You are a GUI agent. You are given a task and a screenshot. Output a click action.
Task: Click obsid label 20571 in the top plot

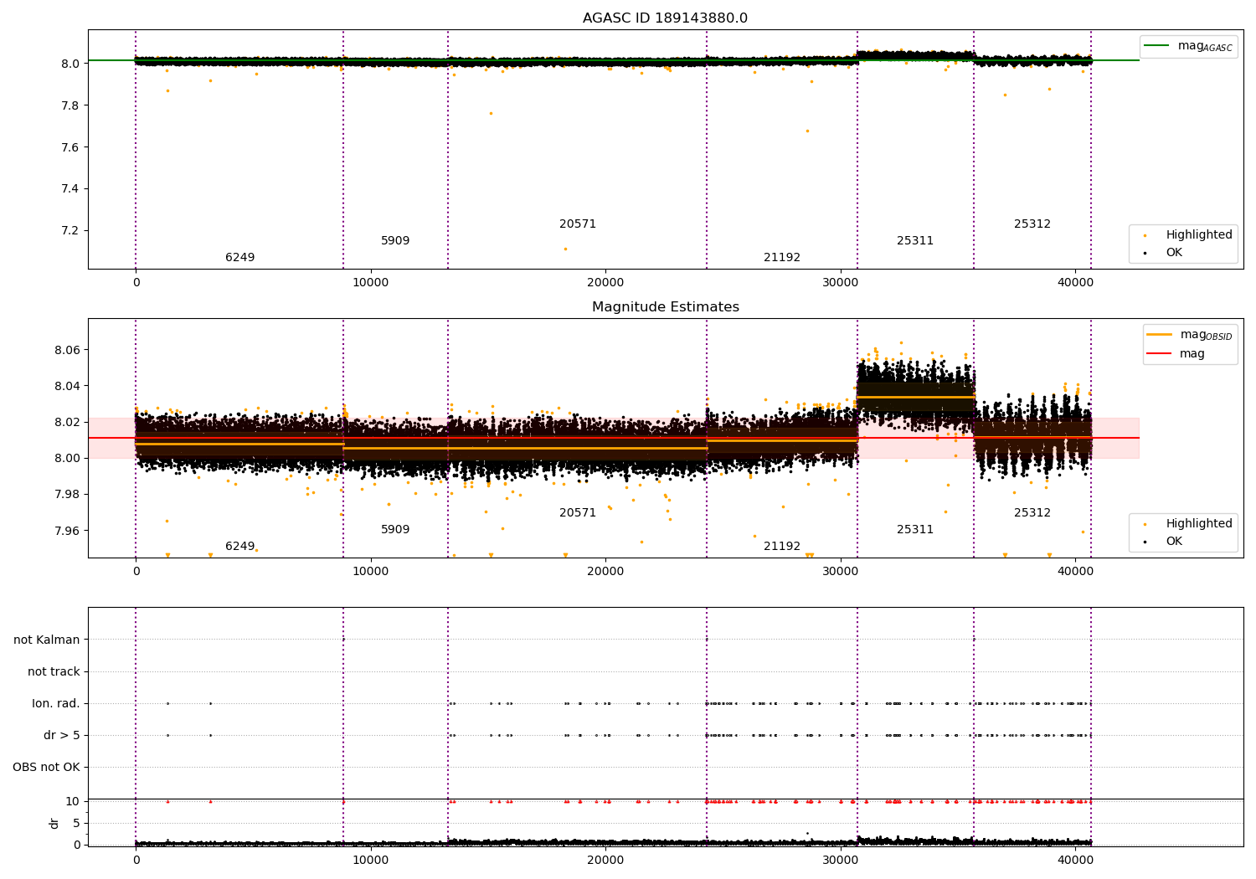pos(578,224)
